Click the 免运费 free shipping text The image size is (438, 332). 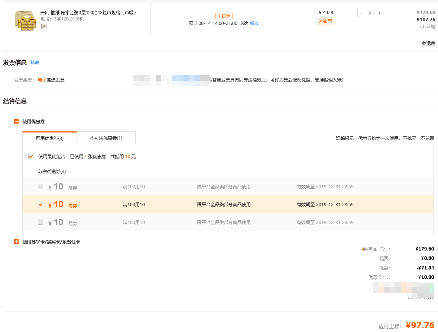(x=428, y=44)
